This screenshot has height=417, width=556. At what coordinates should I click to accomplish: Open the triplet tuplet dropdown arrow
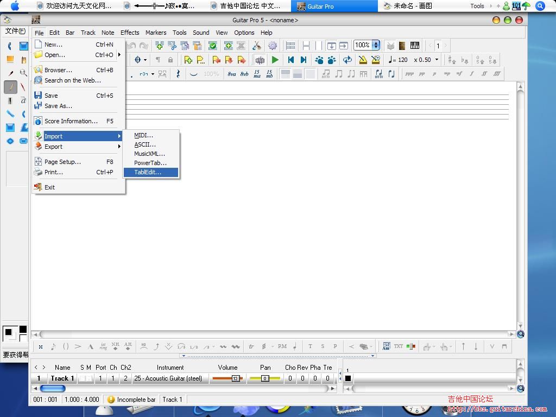[x=153, y=74]
